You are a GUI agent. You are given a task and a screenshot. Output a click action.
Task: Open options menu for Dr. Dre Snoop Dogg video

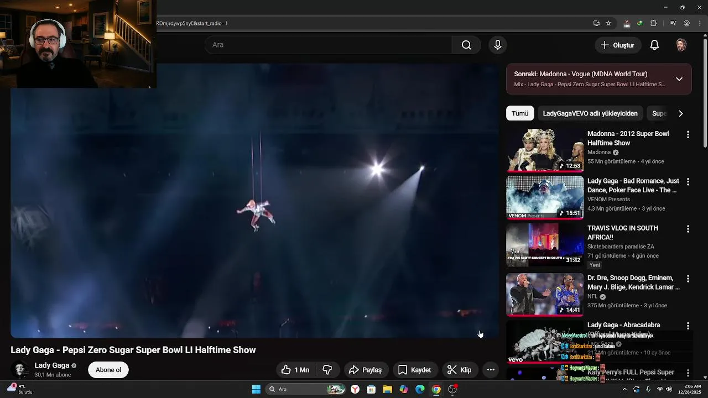(x=688, y=279)
